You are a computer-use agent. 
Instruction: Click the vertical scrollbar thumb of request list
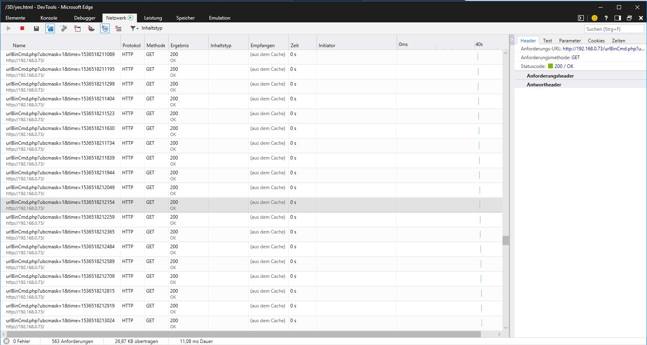[x=506, y=240]
